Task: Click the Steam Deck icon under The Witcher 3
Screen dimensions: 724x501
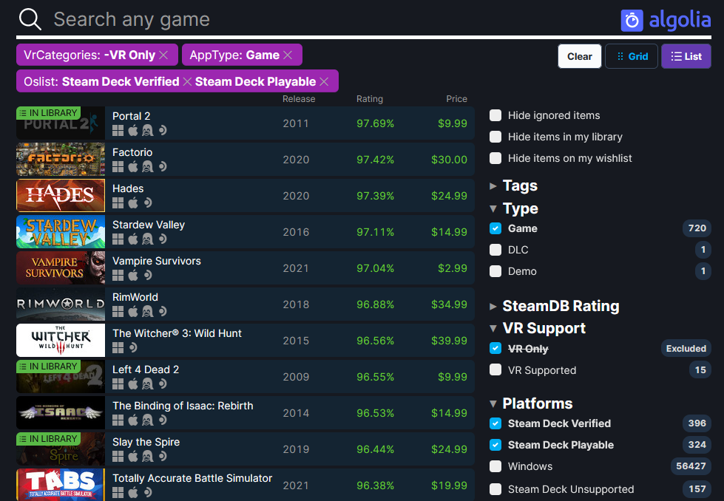Action: click(133, 348)
